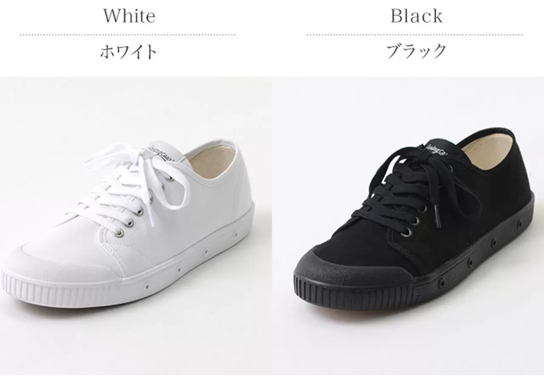Image resolution: width=544 pixels, height=388 pixels.
Task: Click the ホワイト label text
Action: (x=128, y=52)
